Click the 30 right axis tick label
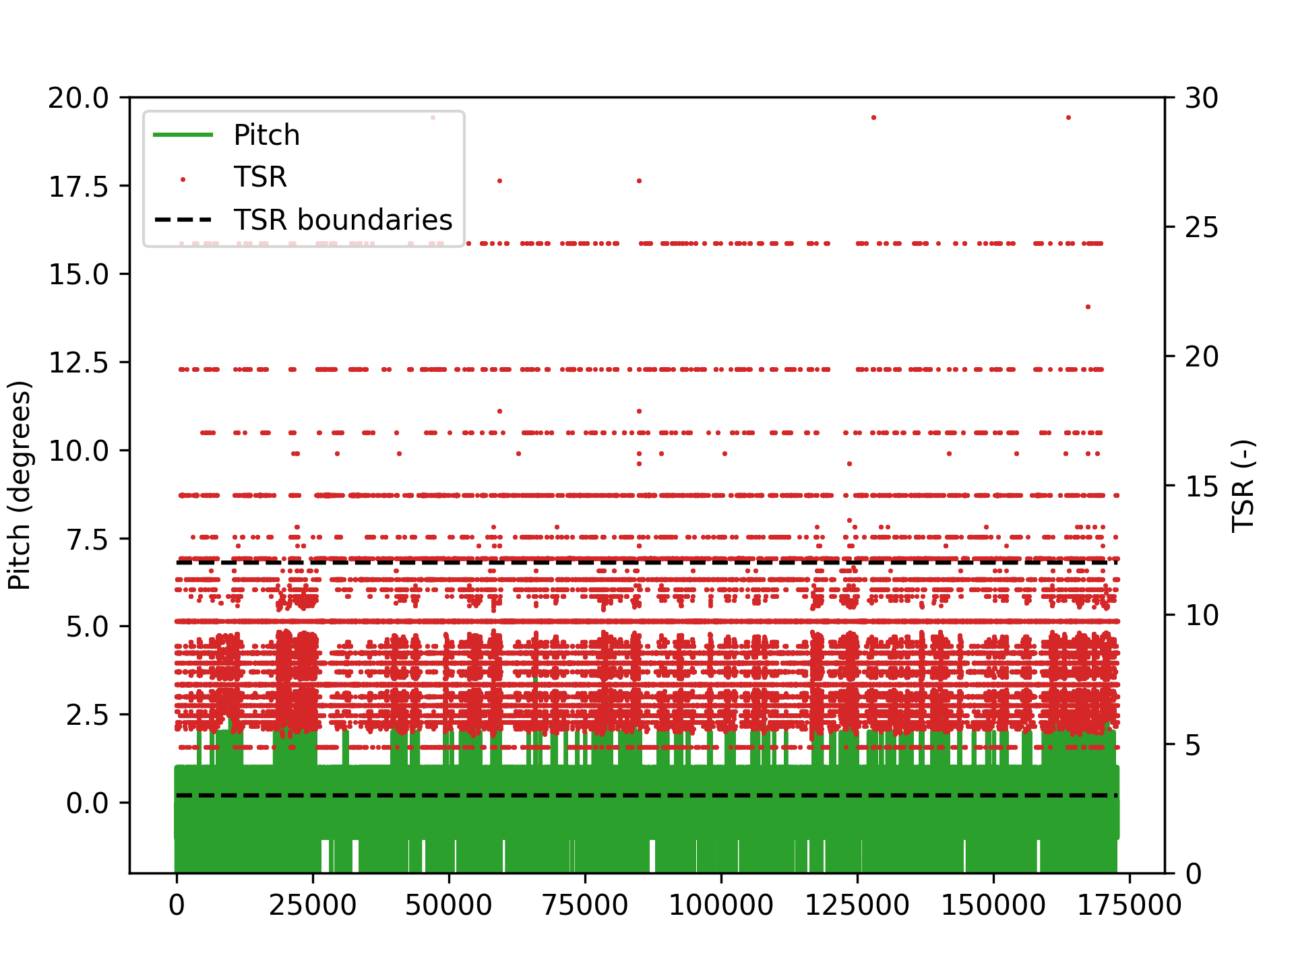 coord(1202,98)
